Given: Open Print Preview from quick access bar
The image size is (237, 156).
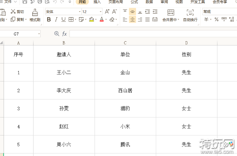Looking at the screenshot, I should coord(47,2).
